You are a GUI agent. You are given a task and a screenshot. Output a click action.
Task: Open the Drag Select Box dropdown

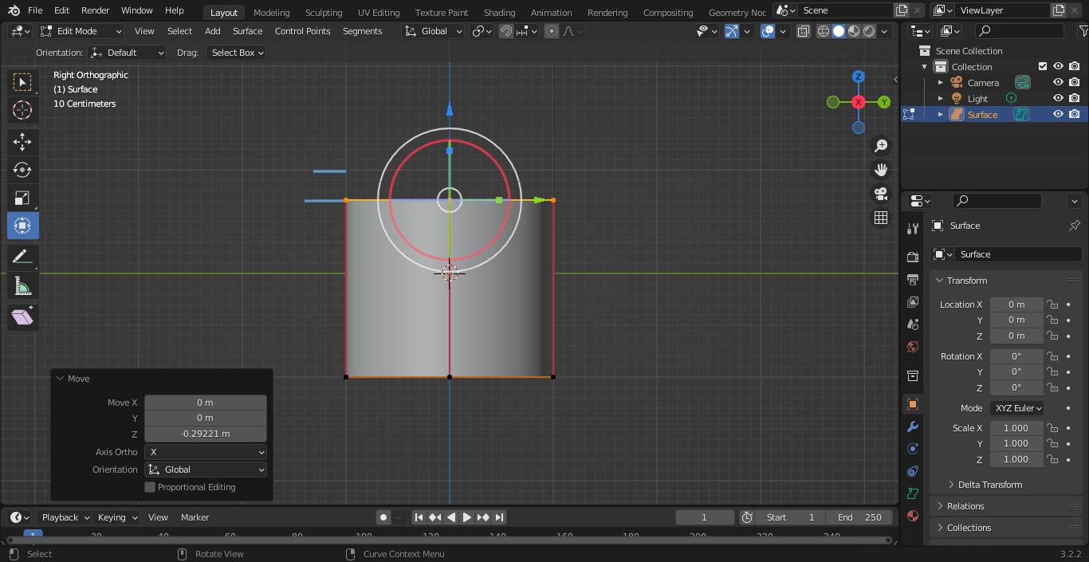coord(235,53)
